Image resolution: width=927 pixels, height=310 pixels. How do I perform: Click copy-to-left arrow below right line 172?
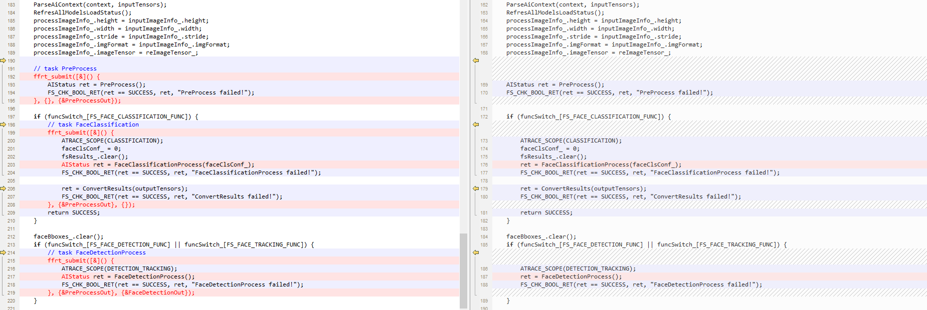[476, 124]
